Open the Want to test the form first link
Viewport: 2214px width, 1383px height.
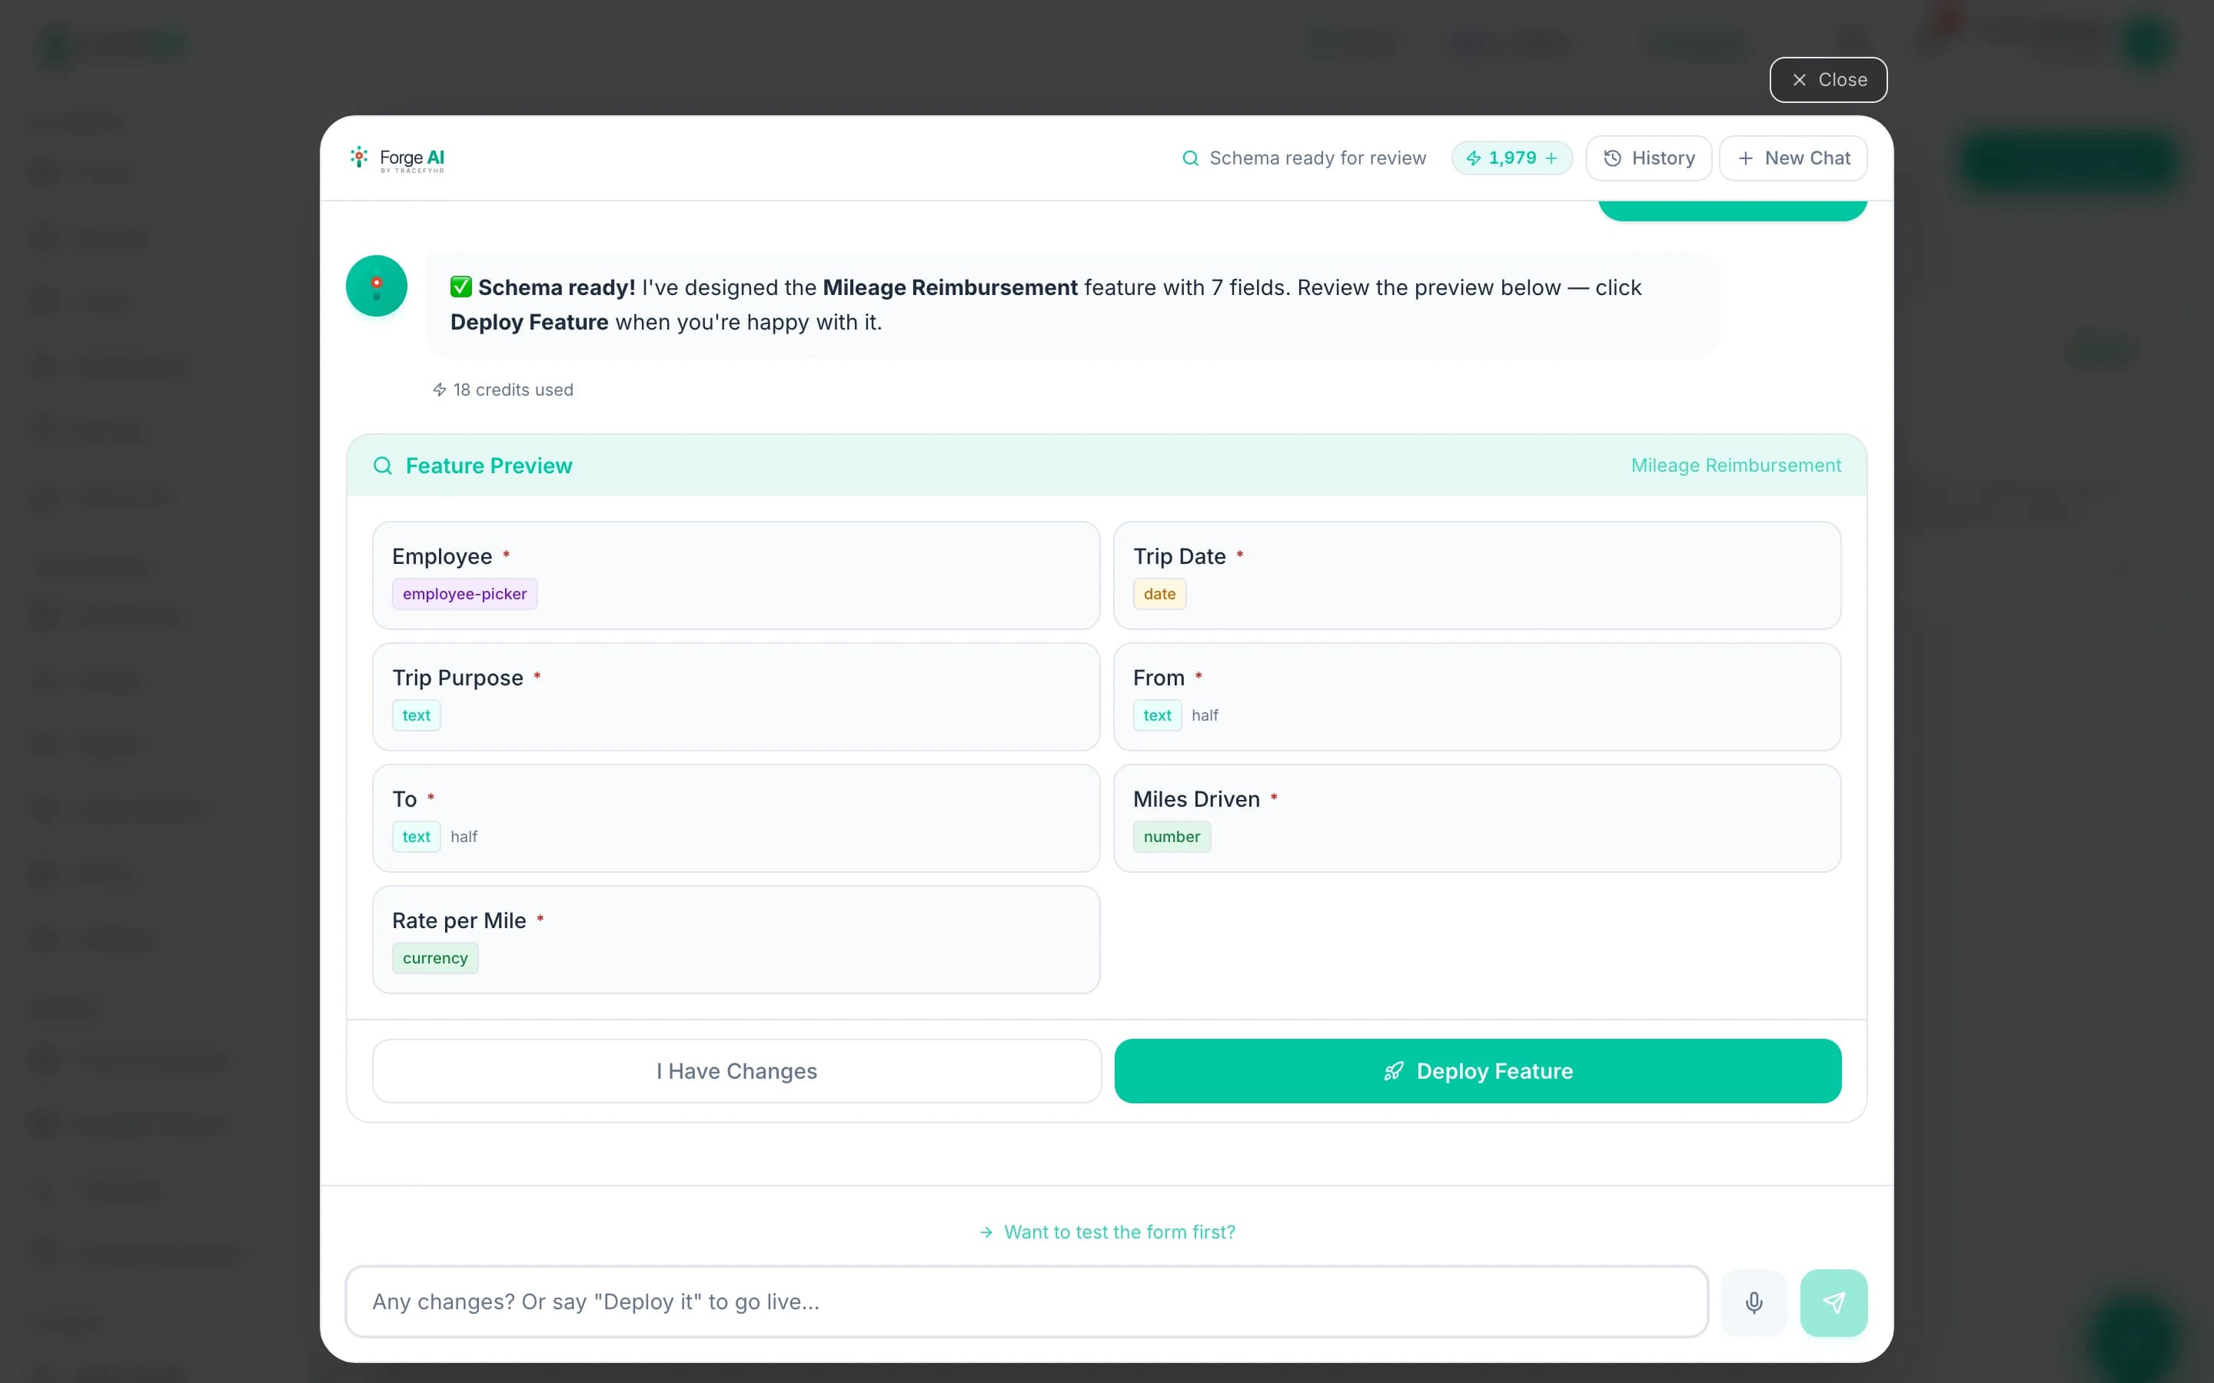point(1107,1232)
